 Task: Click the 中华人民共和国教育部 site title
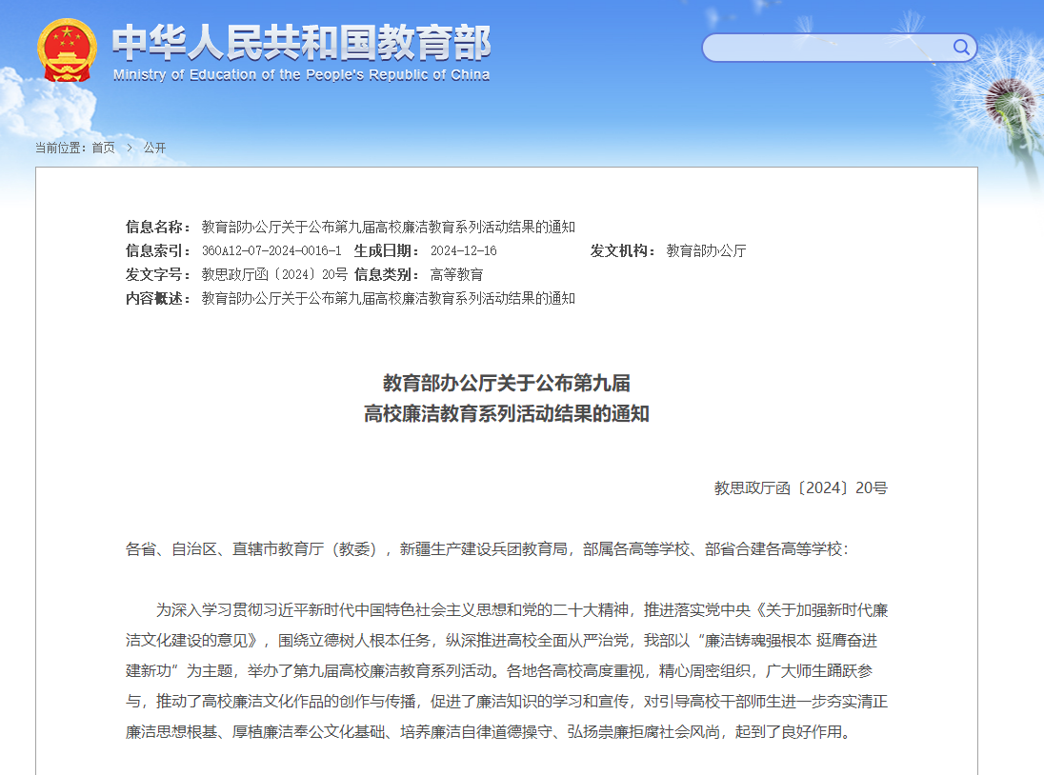click(x=301, y=42)
